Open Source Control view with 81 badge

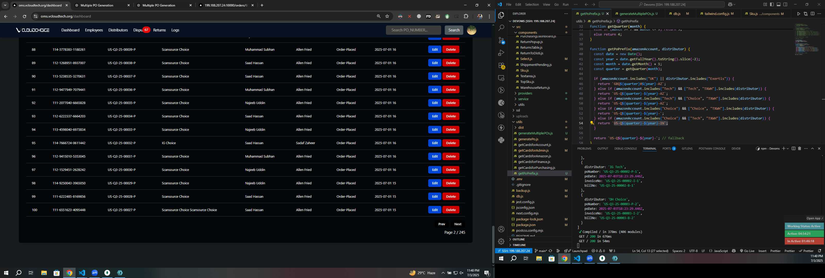pos(501,40)
